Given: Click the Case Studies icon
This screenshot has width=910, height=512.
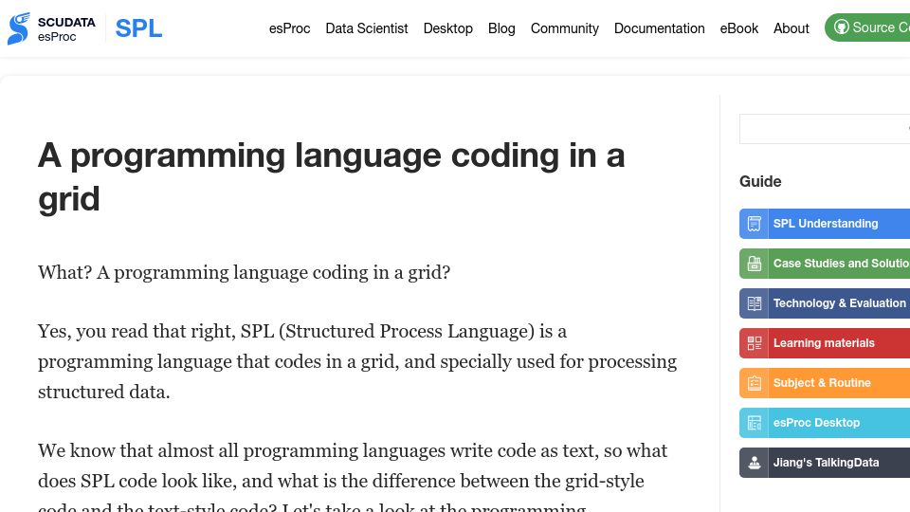Looking at the screenshot, I should (x=754, y=264).
